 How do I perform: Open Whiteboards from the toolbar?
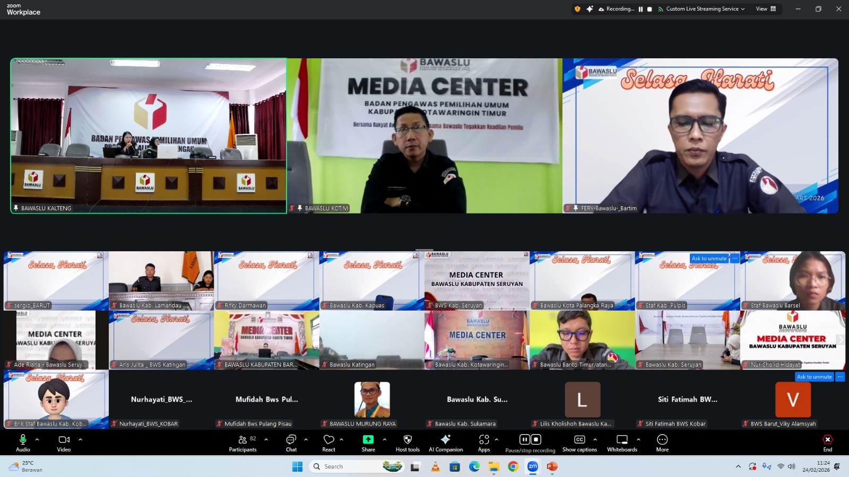622,440
